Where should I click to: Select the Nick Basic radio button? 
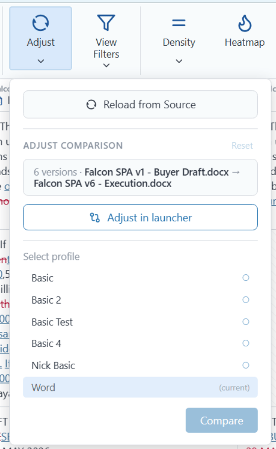pos(246,365)
